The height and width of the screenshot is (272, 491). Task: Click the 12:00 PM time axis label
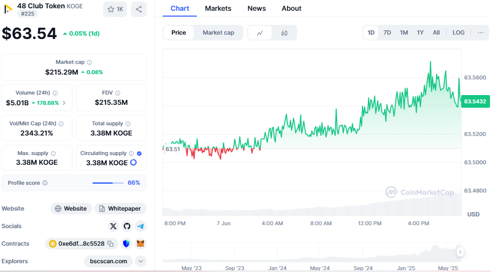(x=369, y=223)
